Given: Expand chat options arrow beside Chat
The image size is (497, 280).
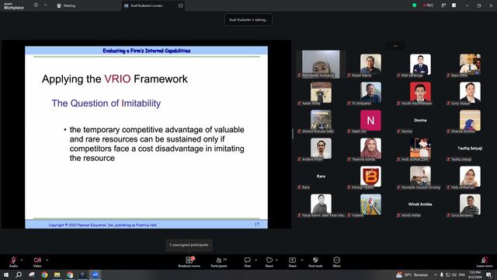Looking at the screenshot, I should tap(255, 260).
